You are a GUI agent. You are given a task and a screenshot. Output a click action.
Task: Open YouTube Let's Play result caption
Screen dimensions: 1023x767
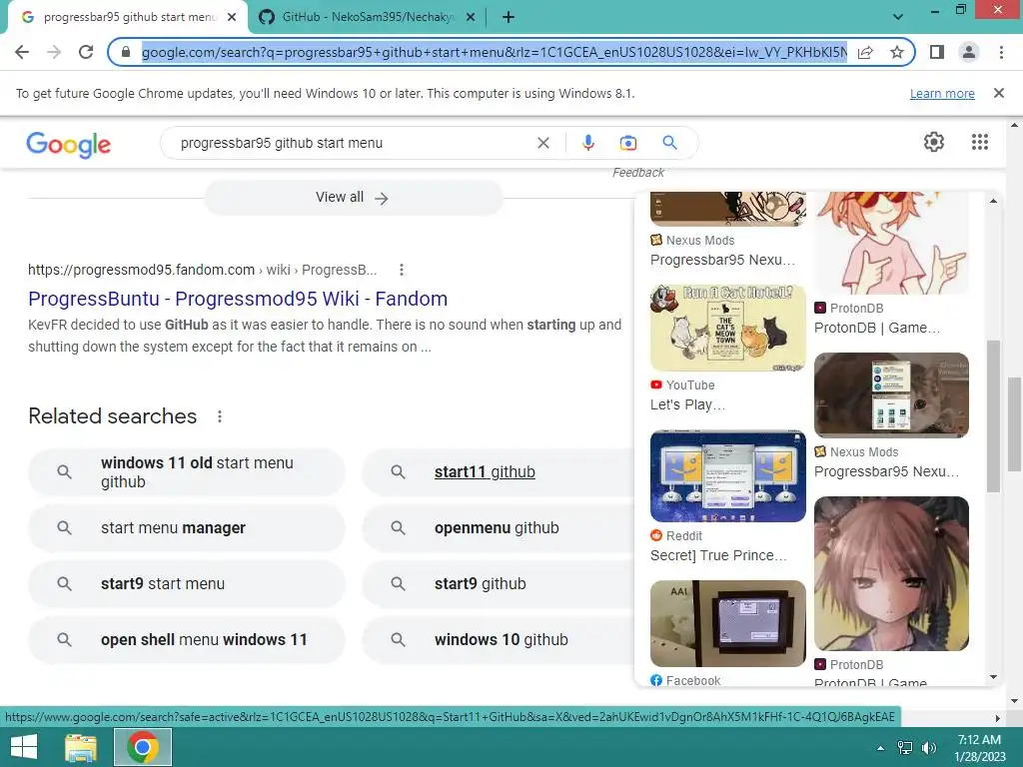[x=687, y=405]
